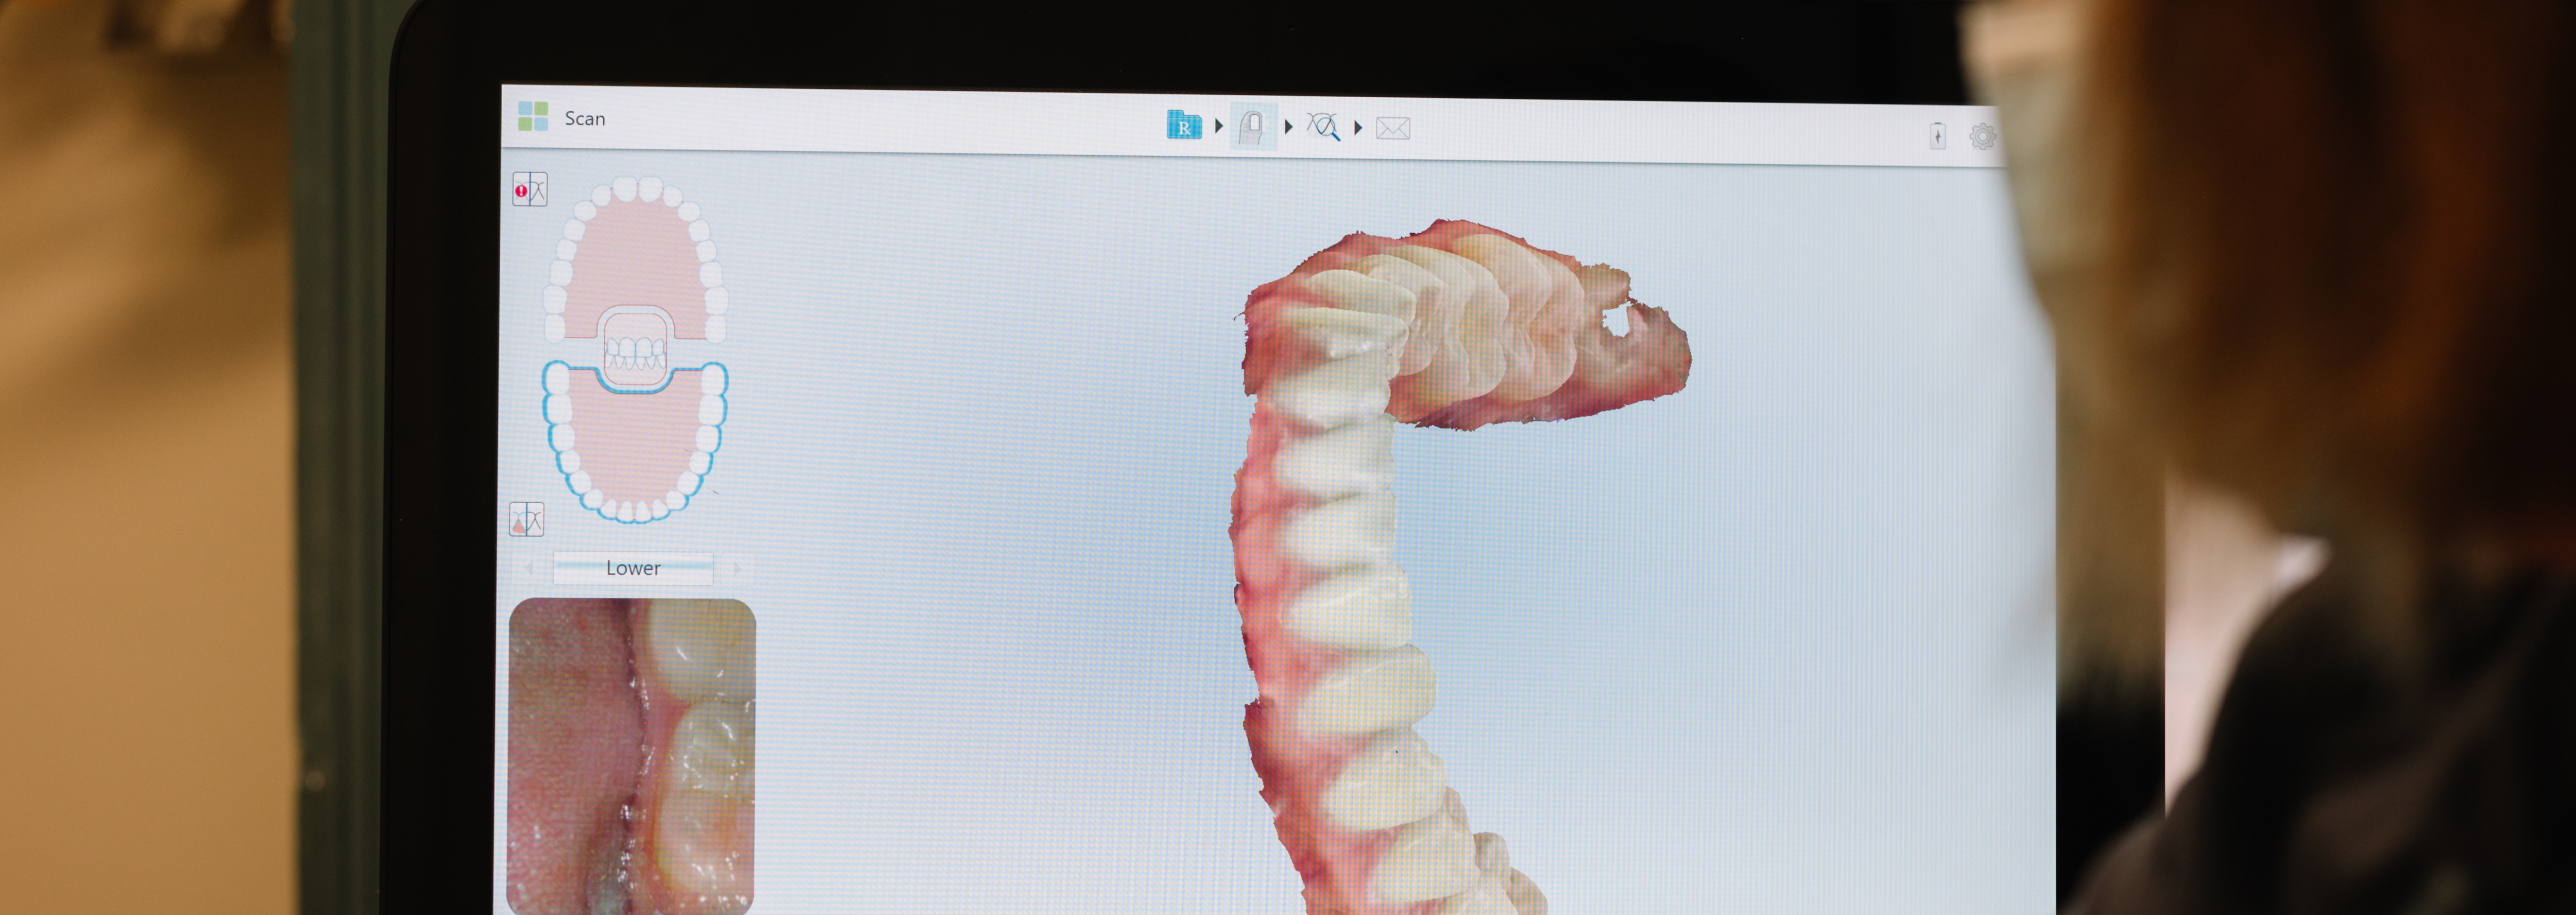Click the arrow between Rx and Scan steps

[x=1219, y=126]
